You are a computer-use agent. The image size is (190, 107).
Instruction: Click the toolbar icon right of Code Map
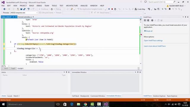[149, 9]
